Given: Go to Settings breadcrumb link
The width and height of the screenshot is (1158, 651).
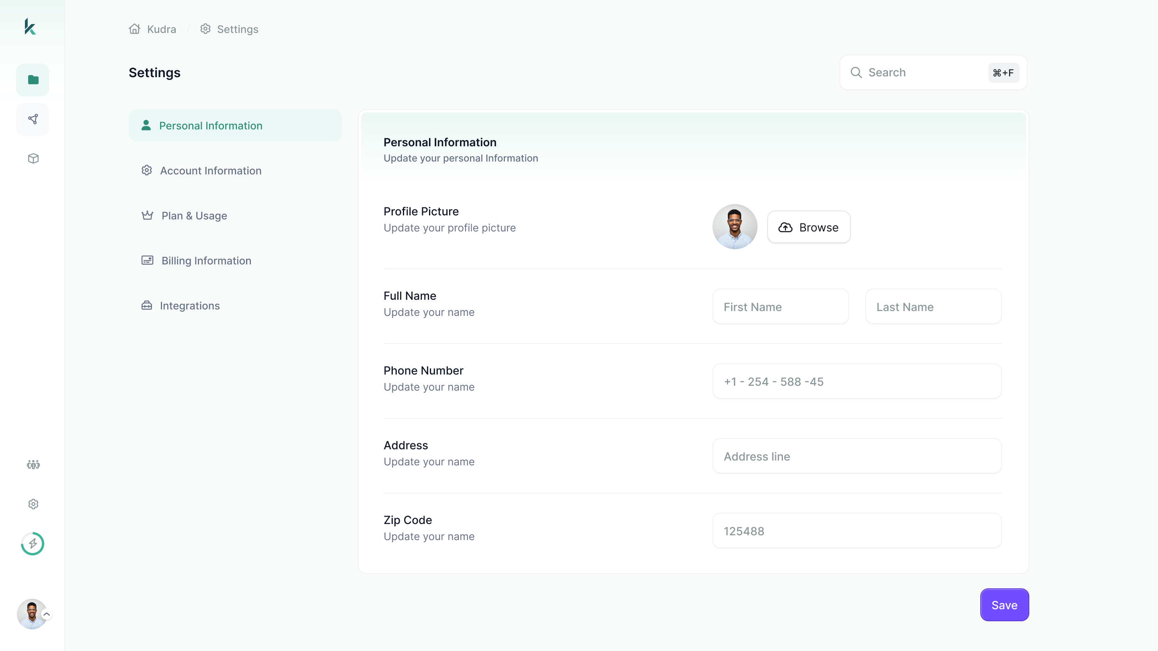Looking at the screenshot, I should [237, 29].
